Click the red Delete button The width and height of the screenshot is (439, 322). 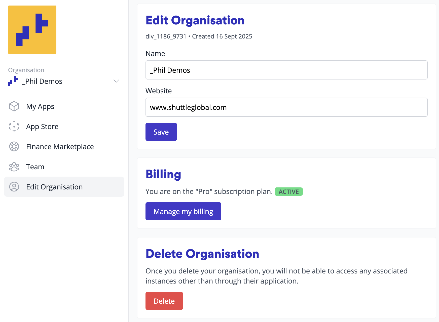pyautogui.click(x=164, y=301)
